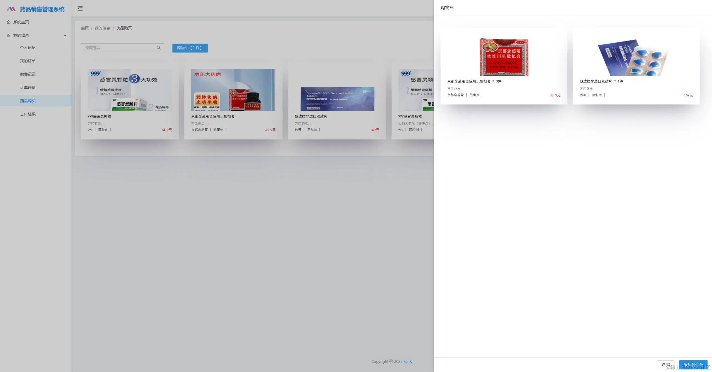Screen dimensions: 712x372
Task: Click the home icon beside 系统主页
Action: click(x=9, y=22)
